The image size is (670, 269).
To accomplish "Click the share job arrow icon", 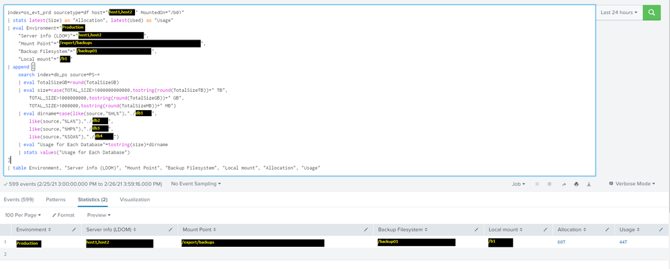I will (565, 184).
